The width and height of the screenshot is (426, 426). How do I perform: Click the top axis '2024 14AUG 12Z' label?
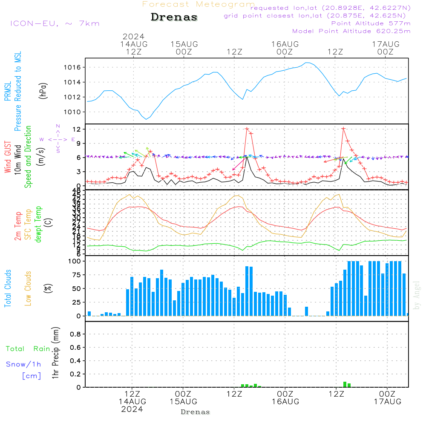click(134, 44)
